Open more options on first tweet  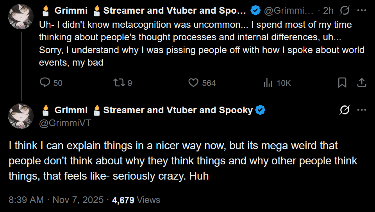(x=362, y=10)
